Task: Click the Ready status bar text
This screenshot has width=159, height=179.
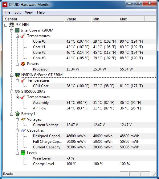Action: pyautogui.click(x=8, y=174)
